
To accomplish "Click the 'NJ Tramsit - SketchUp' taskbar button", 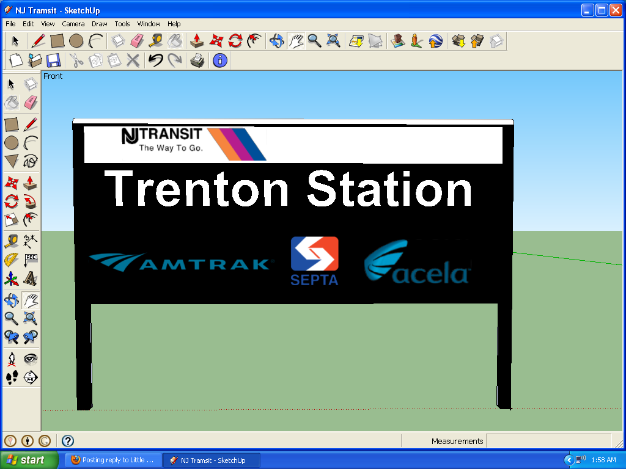I will click(x=212, y=460).
